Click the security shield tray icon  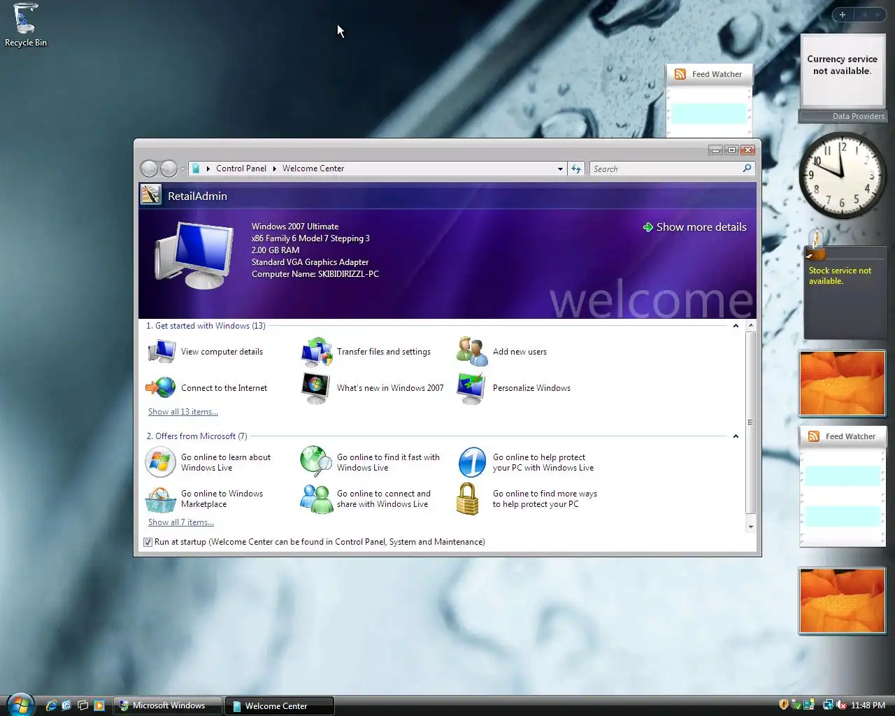click(784, 705)
